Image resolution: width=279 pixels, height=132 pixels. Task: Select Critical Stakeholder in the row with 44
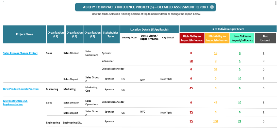point(113,102)
